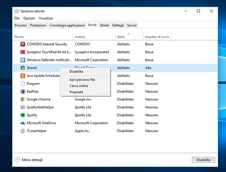Image resolution: width=226 pixels, height=172 pixels.
Task: Sort by Impatto di avvio column
Action: point(157,37)
